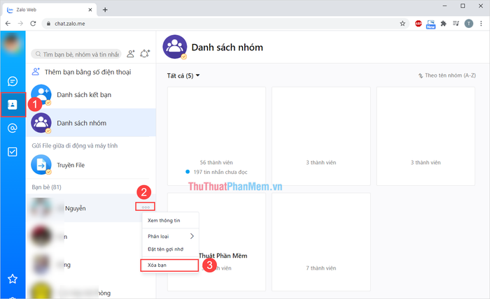Open the Messages chat icon in sidebar
Screen dimensions: 490x299
(13, 81)
